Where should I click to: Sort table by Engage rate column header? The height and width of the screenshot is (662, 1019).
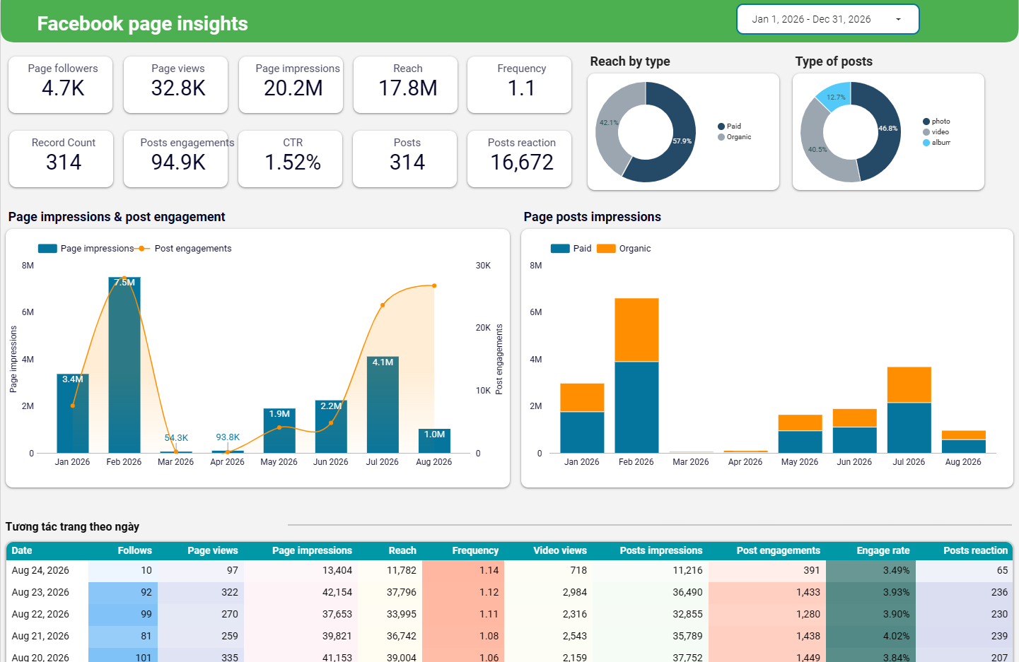883,550
